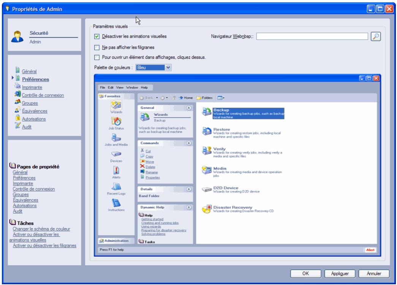Image resolution: width=397 pixels, height=285 pixels.
Task: Uncheck Désactiver les animations visuelles
Action: coord(97,36)
